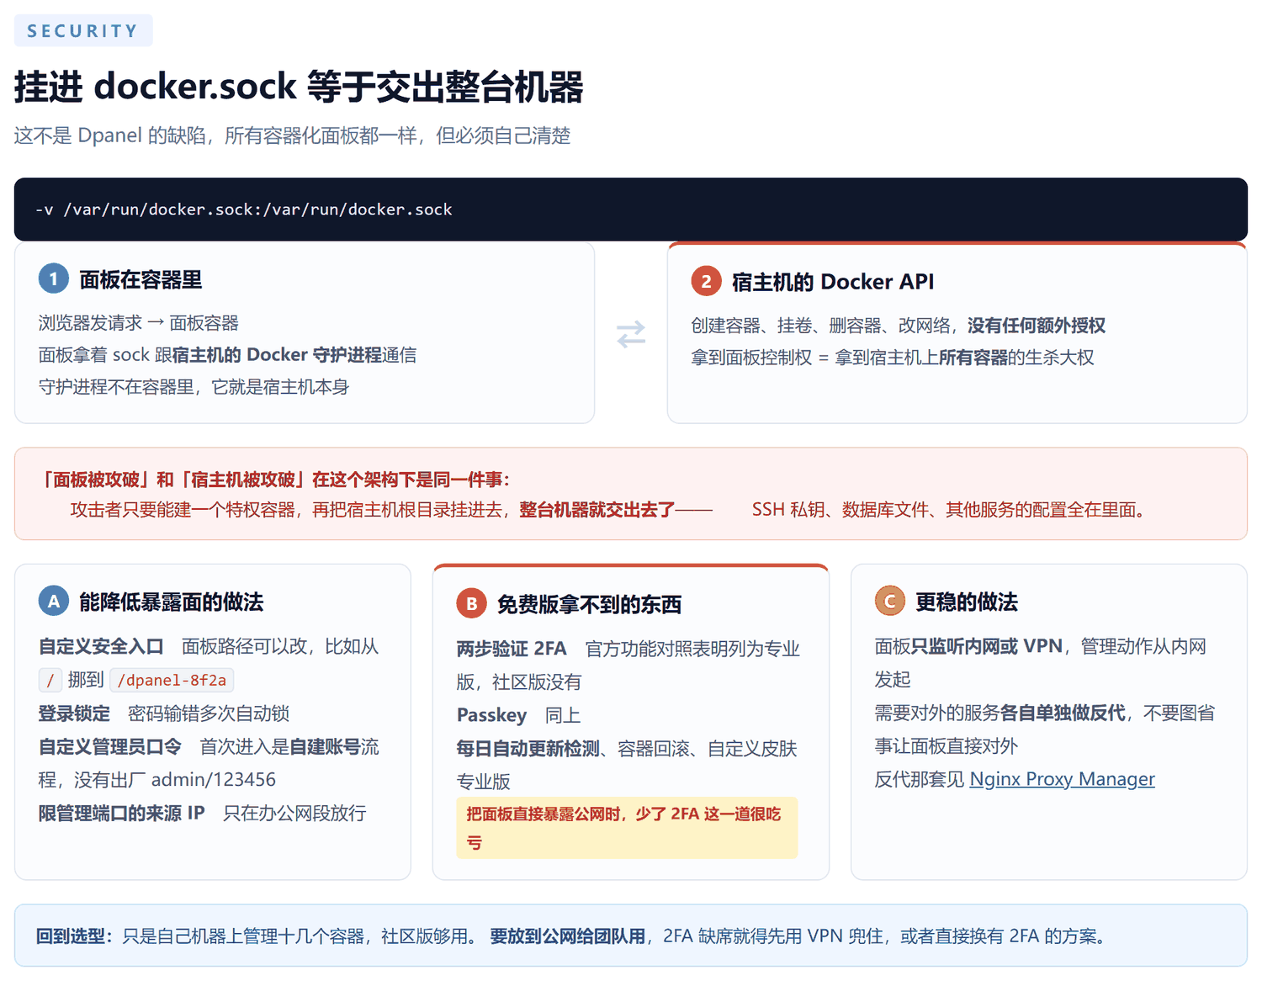Click the red badge 2 beside 宿主机的 Docker API
The image size is (1262, 981).
pyautogui.click(x=706, y=281)
